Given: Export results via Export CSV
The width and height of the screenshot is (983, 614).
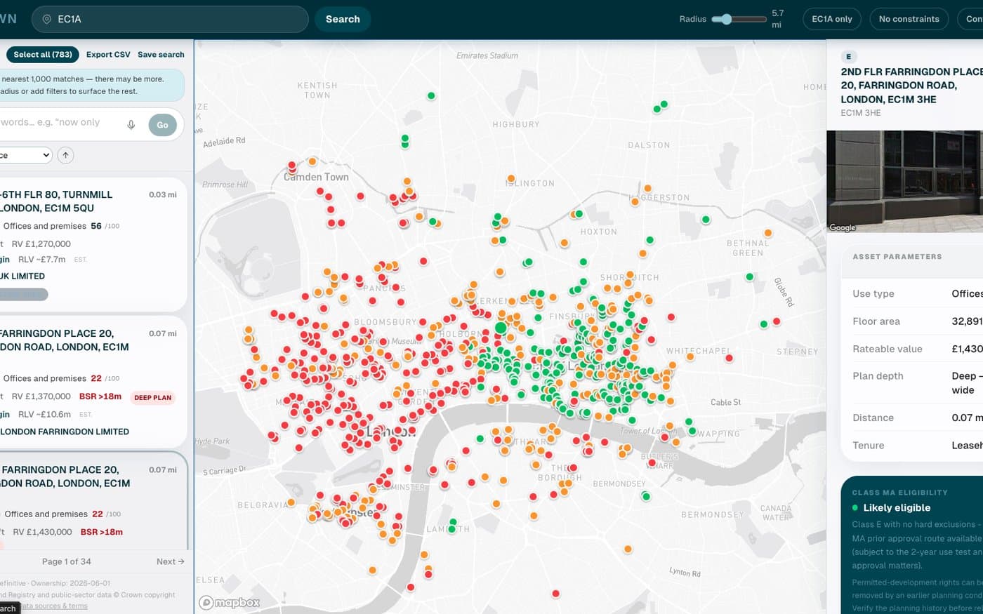Looking at the screenshot, I should coord(108,54).
